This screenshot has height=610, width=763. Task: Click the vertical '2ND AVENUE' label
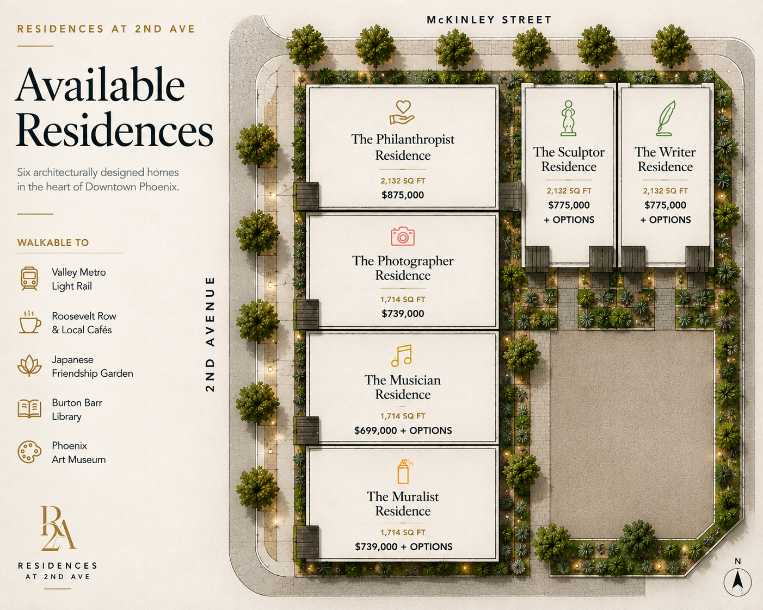pos(210,334)
